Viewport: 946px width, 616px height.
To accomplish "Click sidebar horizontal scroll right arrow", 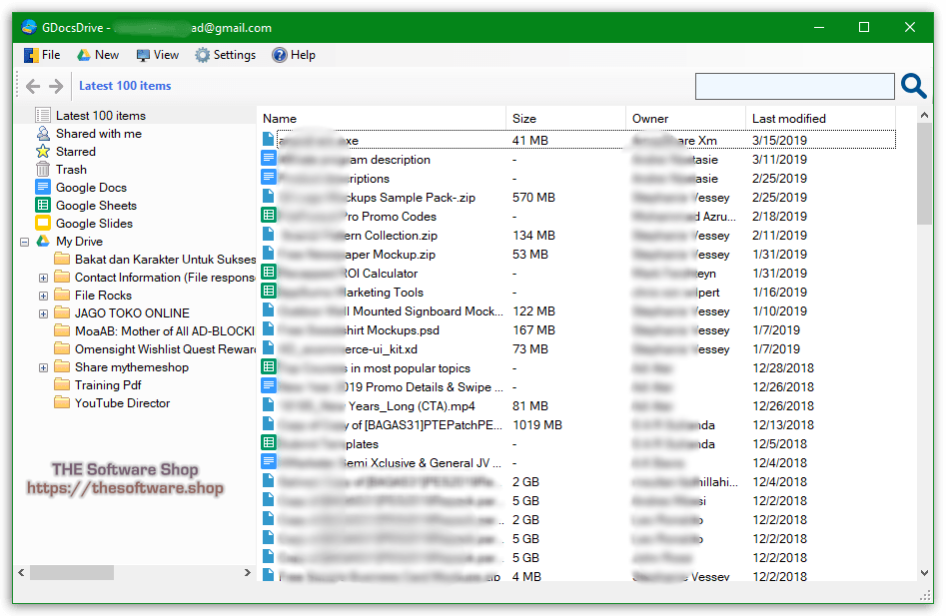I will [248, 573].
